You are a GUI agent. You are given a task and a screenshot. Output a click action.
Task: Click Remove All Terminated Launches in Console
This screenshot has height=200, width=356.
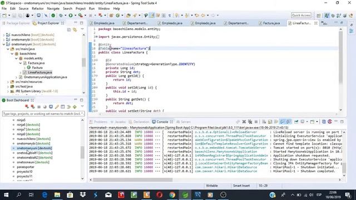[x=250, y=122]
